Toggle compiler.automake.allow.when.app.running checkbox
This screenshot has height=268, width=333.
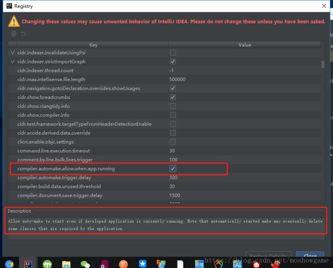click(x=173, y=169)
